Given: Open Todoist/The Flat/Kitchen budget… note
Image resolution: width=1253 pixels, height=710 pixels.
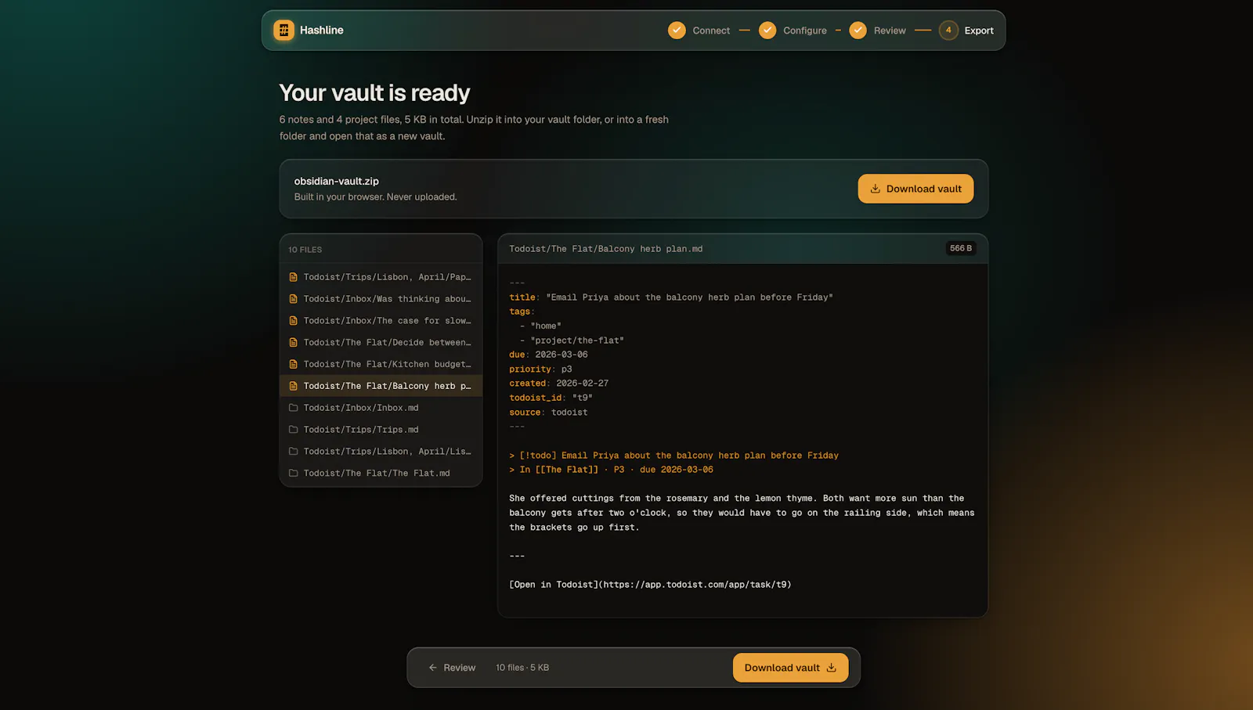Looking at the screenshot, I should pos(381,365).
